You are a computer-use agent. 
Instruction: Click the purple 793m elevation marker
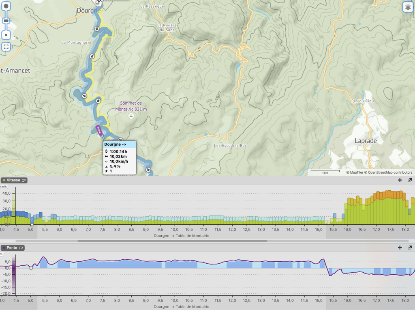98,130
